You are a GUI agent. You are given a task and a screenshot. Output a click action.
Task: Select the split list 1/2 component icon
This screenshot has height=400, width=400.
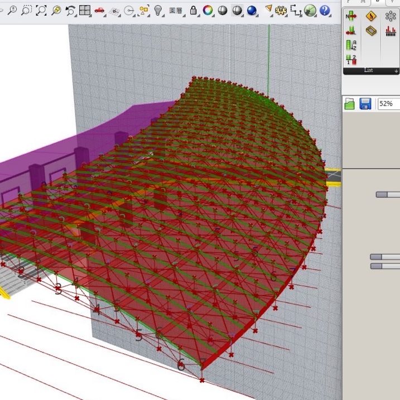tap(351, 59)
